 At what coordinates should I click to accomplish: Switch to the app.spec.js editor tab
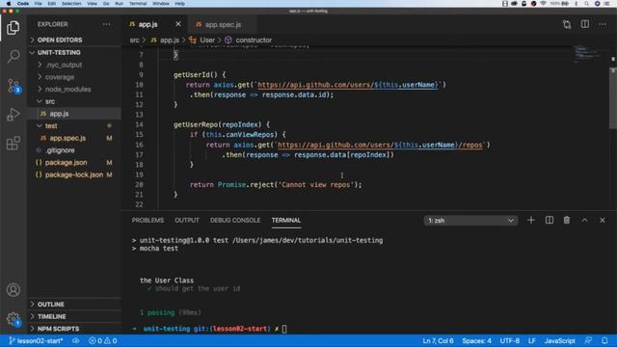click(223, 24)
